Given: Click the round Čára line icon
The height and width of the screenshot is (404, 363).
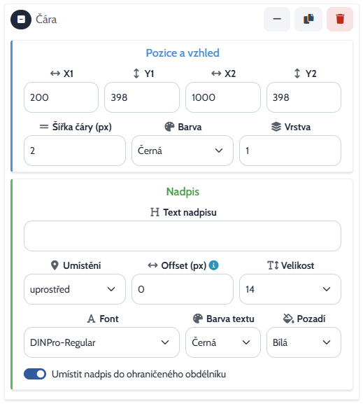Looking at the screenshot, I should pyautogui.click(x=21, y=20).
